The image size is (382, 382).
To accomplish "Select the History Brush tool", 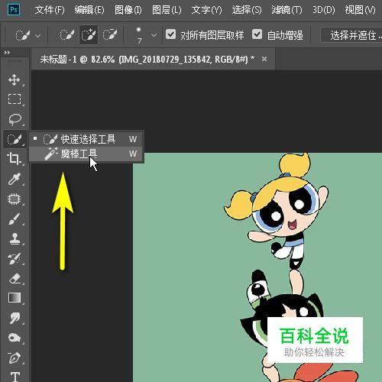I will point(15,259).
